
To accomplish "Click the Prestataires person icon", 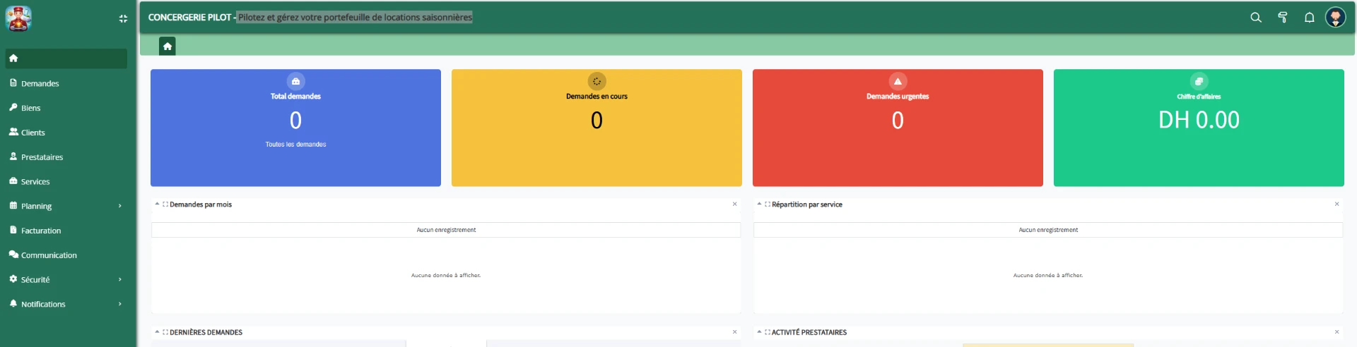I will click(13, 157).
